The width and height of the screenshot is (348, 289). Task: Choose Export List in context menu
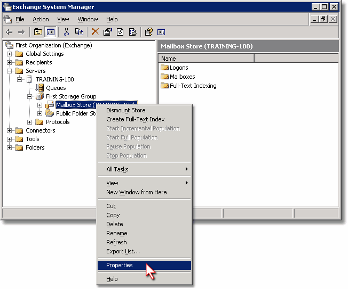[x=144, y=251]
